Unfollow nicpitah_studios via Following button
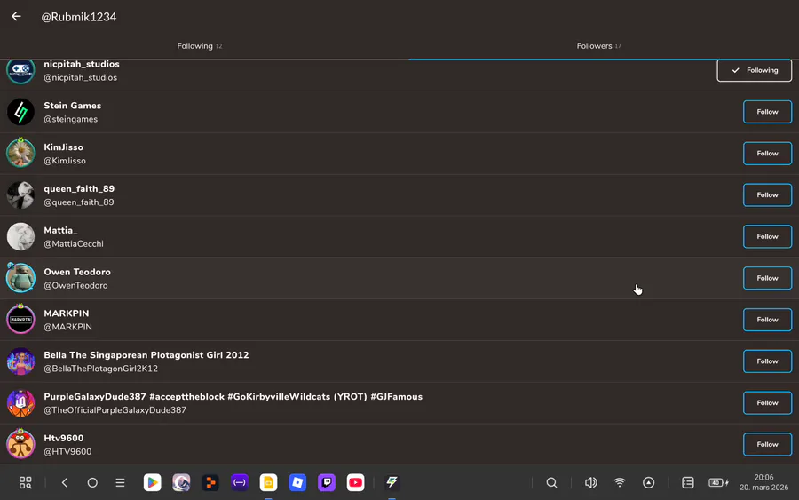Viewport: 799px width, 500px height. pos(754,70)
